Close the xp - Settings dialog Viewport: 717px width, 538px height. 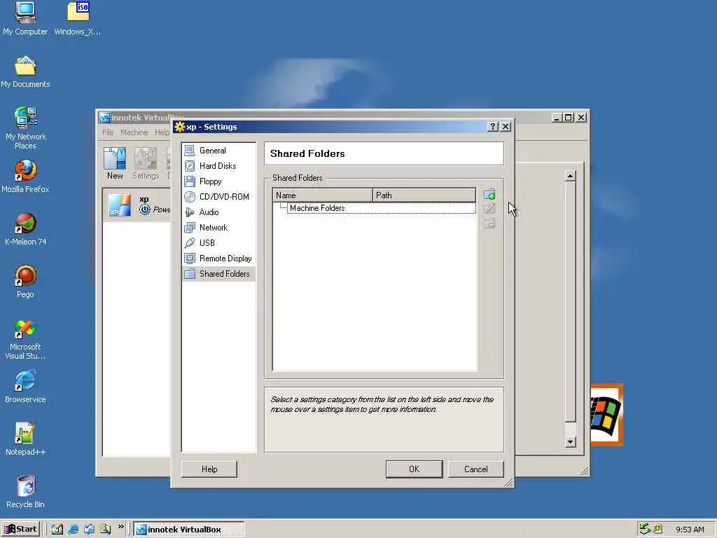point(506,127)
